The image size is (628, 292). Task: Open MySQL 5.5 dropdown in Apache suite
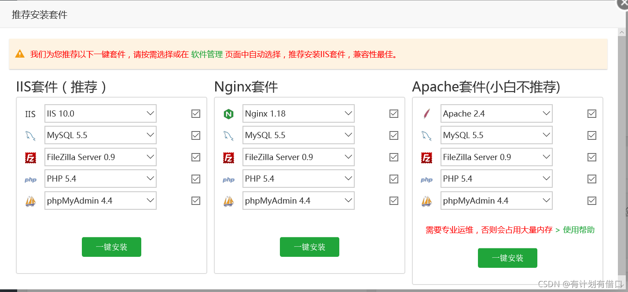496,135
